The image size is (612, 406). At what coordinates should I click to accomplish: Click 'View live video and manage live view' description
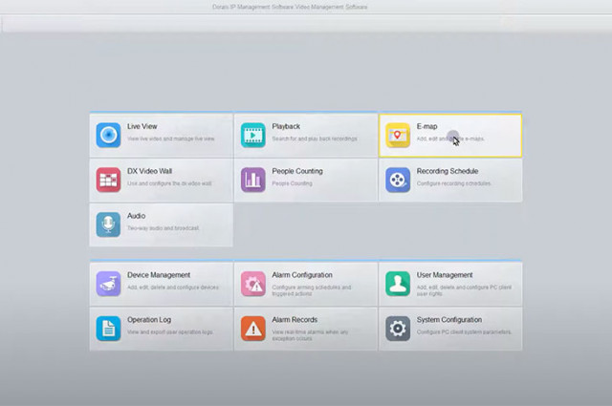[171, 139]
